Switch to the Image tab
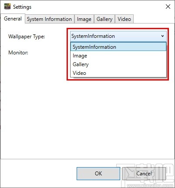175x188 pixels. point(84,19)
